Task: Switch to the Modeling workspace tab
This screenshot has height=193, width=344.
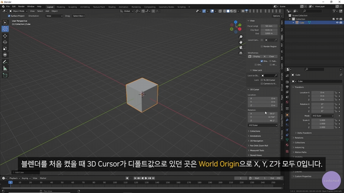Action: pyautogui.click(x=61, y=7)
